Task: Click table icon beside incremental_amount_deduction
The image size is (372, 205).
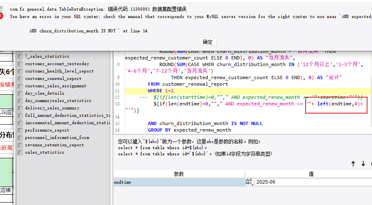Action: tap(20, 123)
